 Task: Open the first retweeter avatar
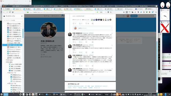tap(92, 20)
